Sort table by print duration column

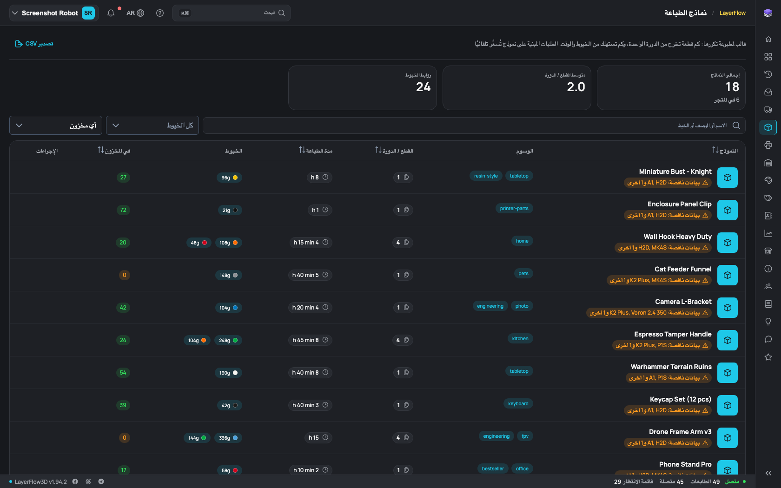[x=316, y=151]
